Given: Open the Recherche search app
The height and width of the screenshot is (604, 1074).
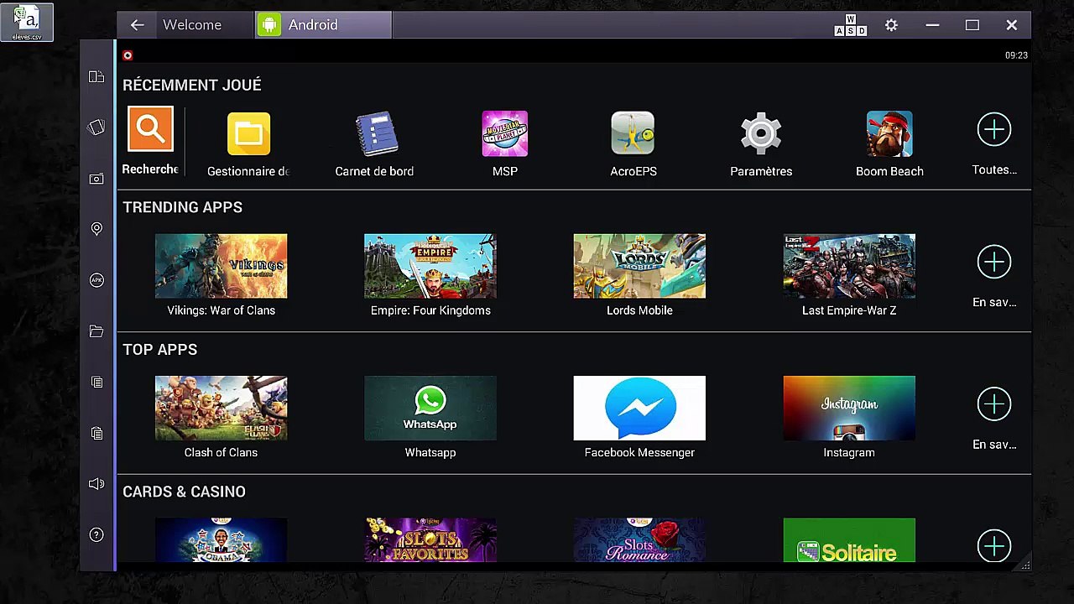Looking at the screenshot, I should 150,129.
